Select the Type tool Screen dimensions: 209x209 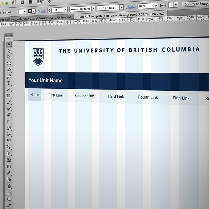[x=9, y=83]
